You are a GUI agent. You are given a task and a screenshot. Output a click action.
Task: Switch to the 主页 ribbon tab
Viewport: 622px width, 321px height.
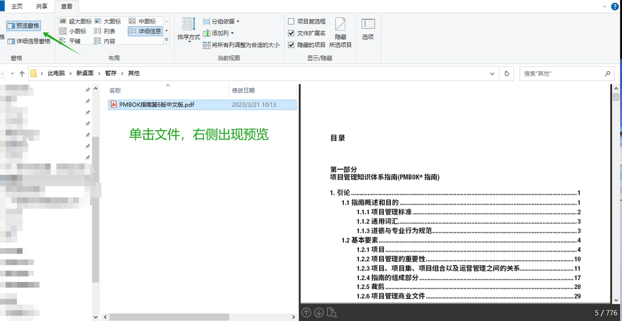(x=17, y=7)
